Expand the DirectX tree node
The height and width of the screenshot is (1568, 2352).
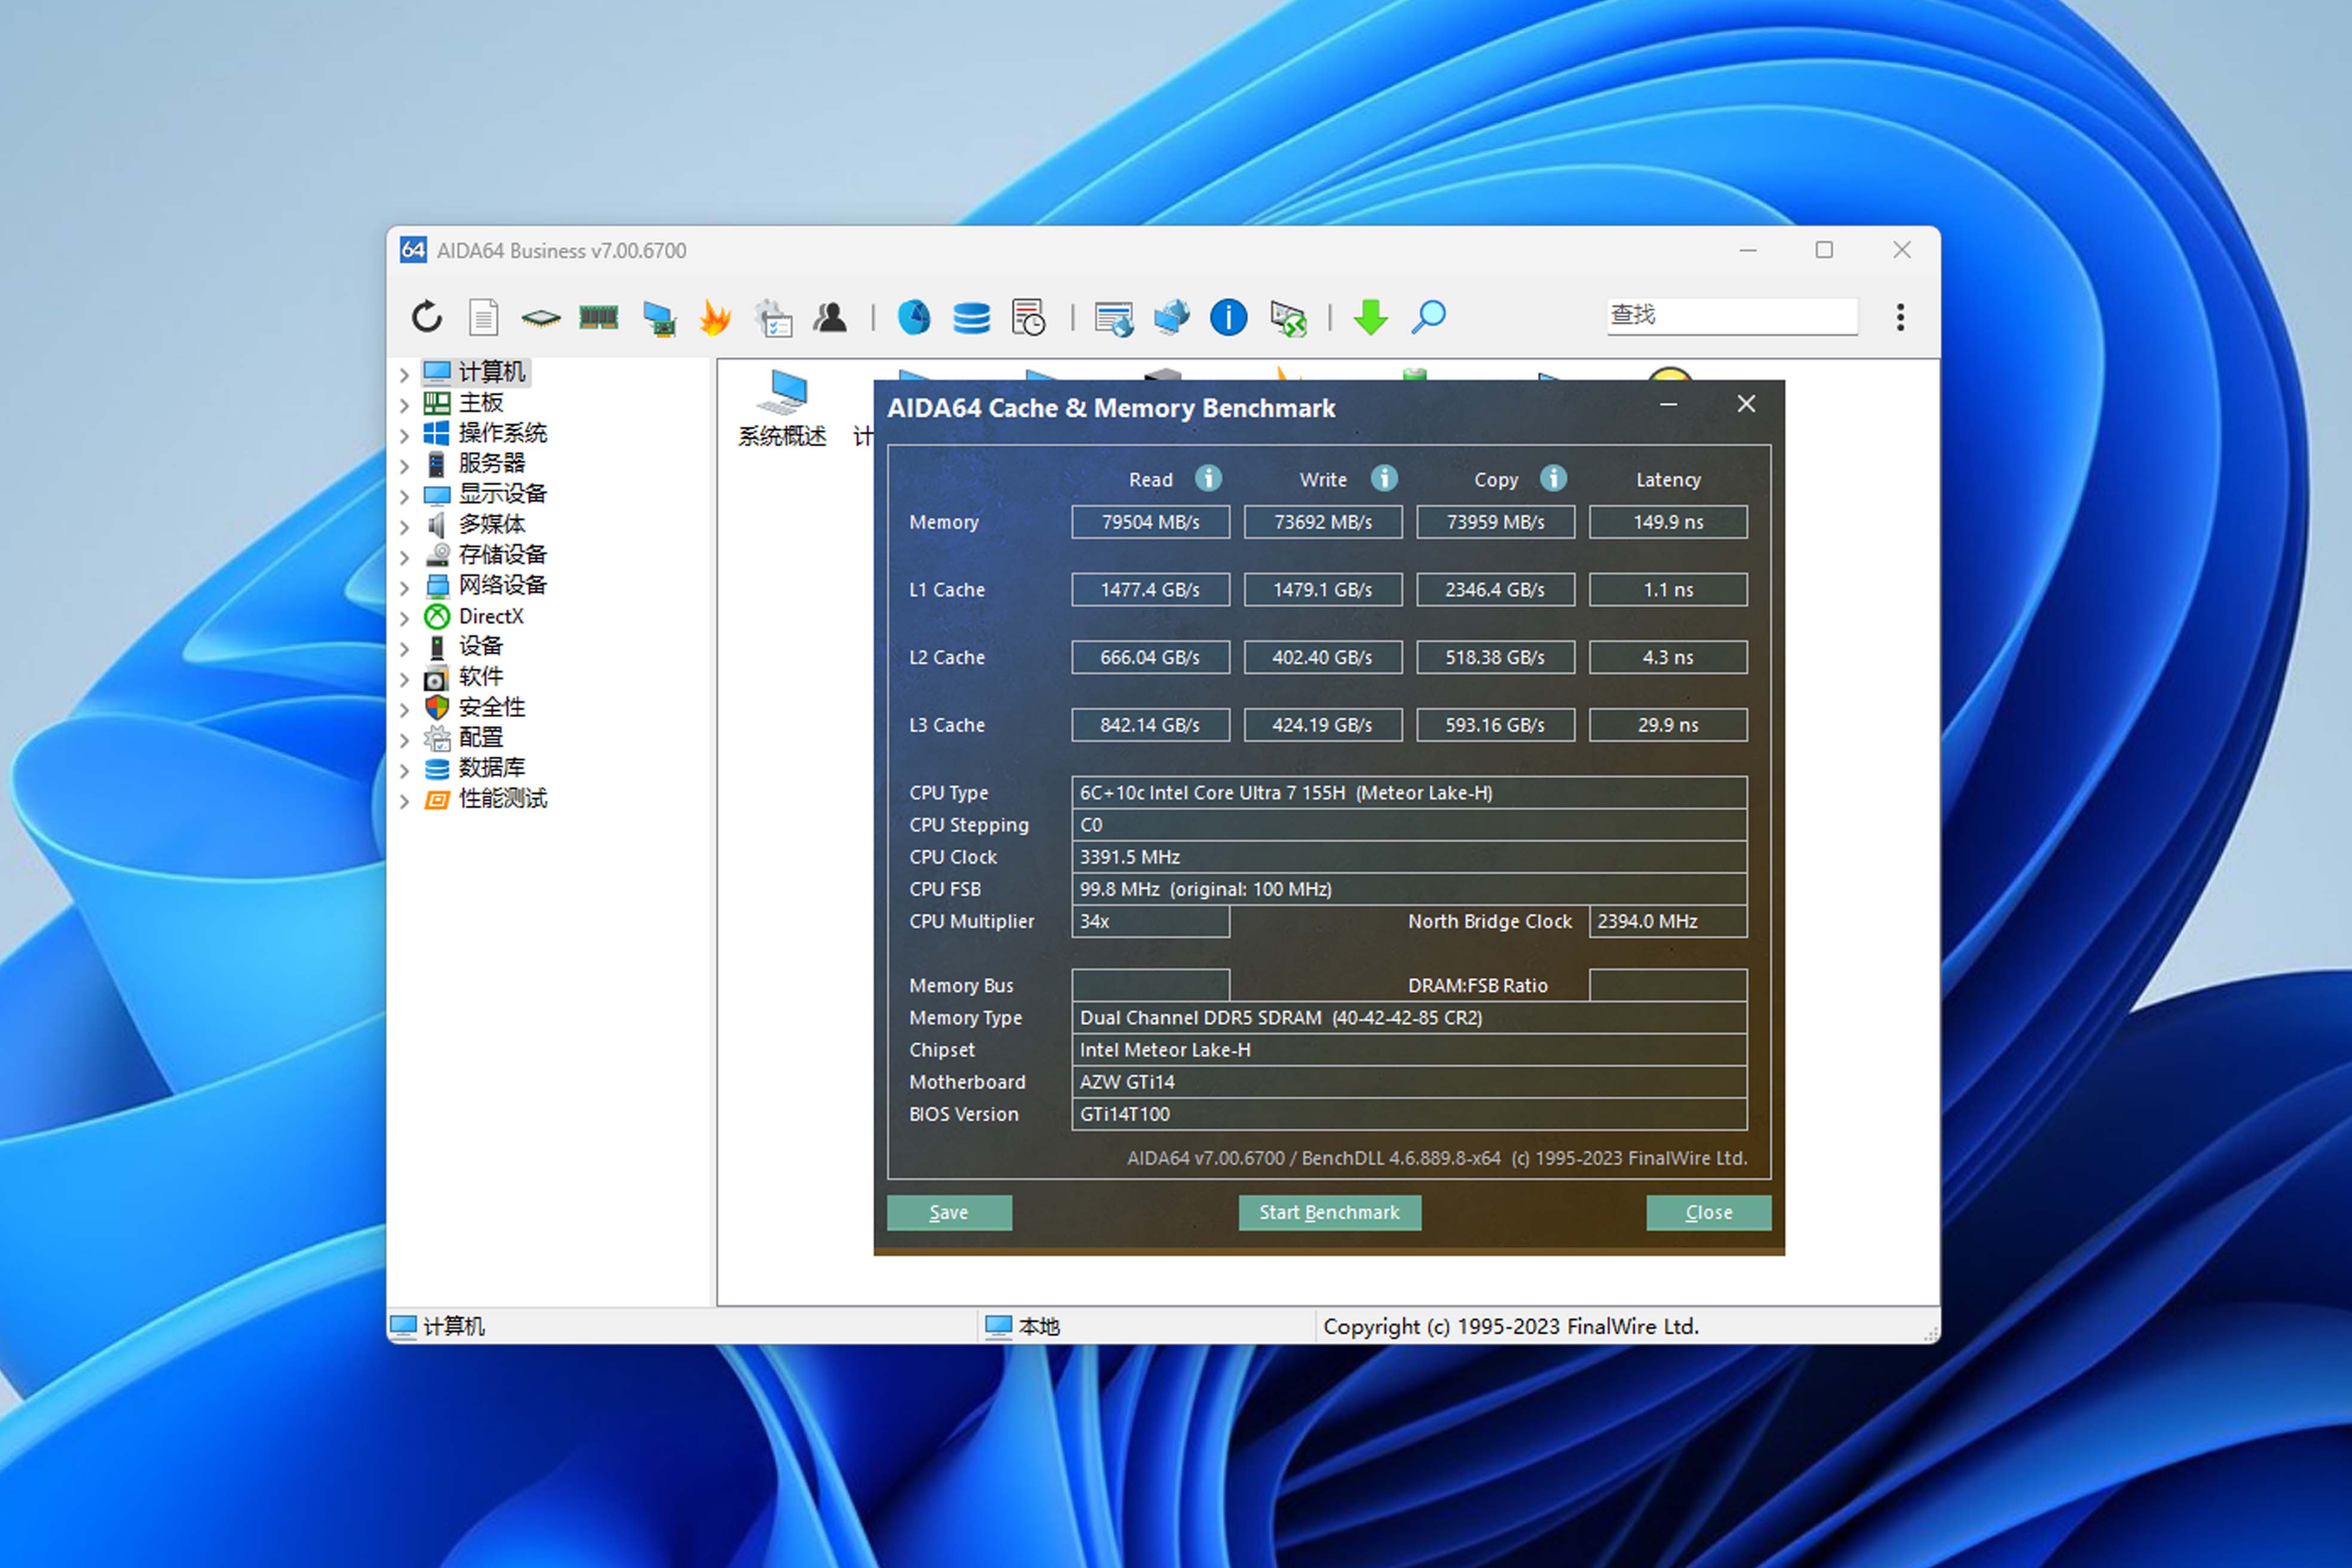click(x=404, y=619)
